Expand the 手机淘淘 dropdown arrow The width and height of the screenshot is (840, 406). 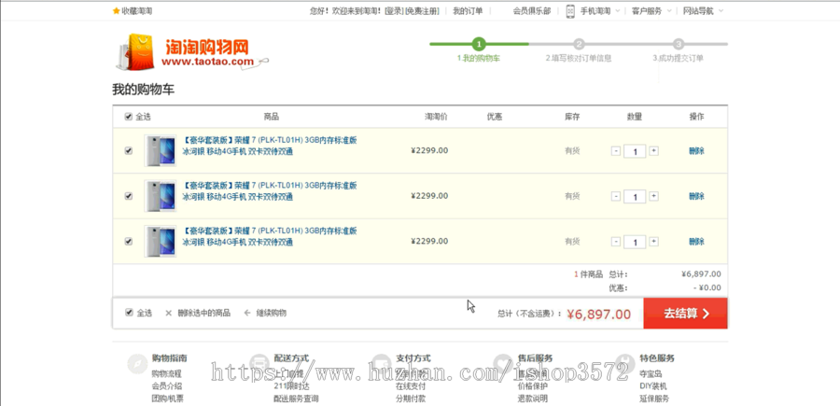pyautogui.click(x=618, y=10)
